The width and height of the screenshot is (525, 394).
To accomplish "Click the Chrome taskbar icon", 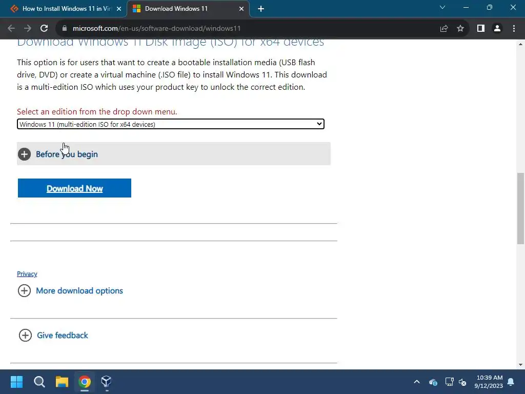I will click(x=85, y=382).
